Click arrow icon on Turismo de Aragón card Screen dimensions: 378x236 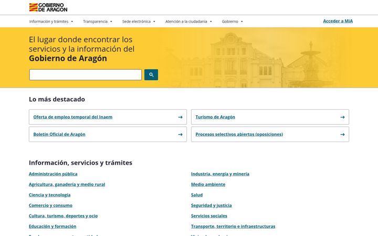[x=342, y=117]
